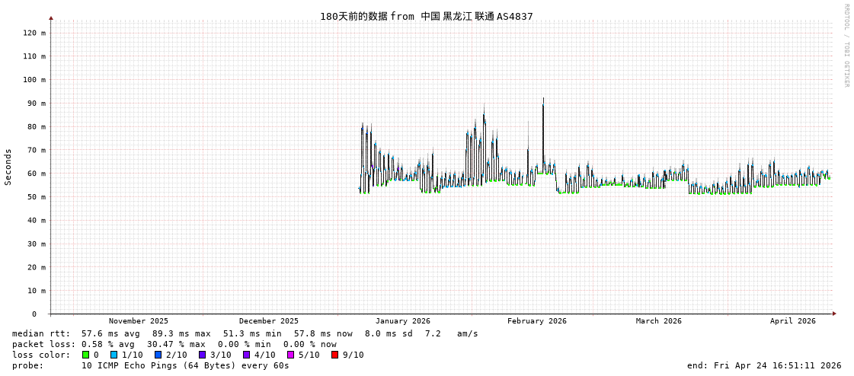Click the 120 m y-axis label
The height and width of the screenshot is (376, 854).
[34, 33]
